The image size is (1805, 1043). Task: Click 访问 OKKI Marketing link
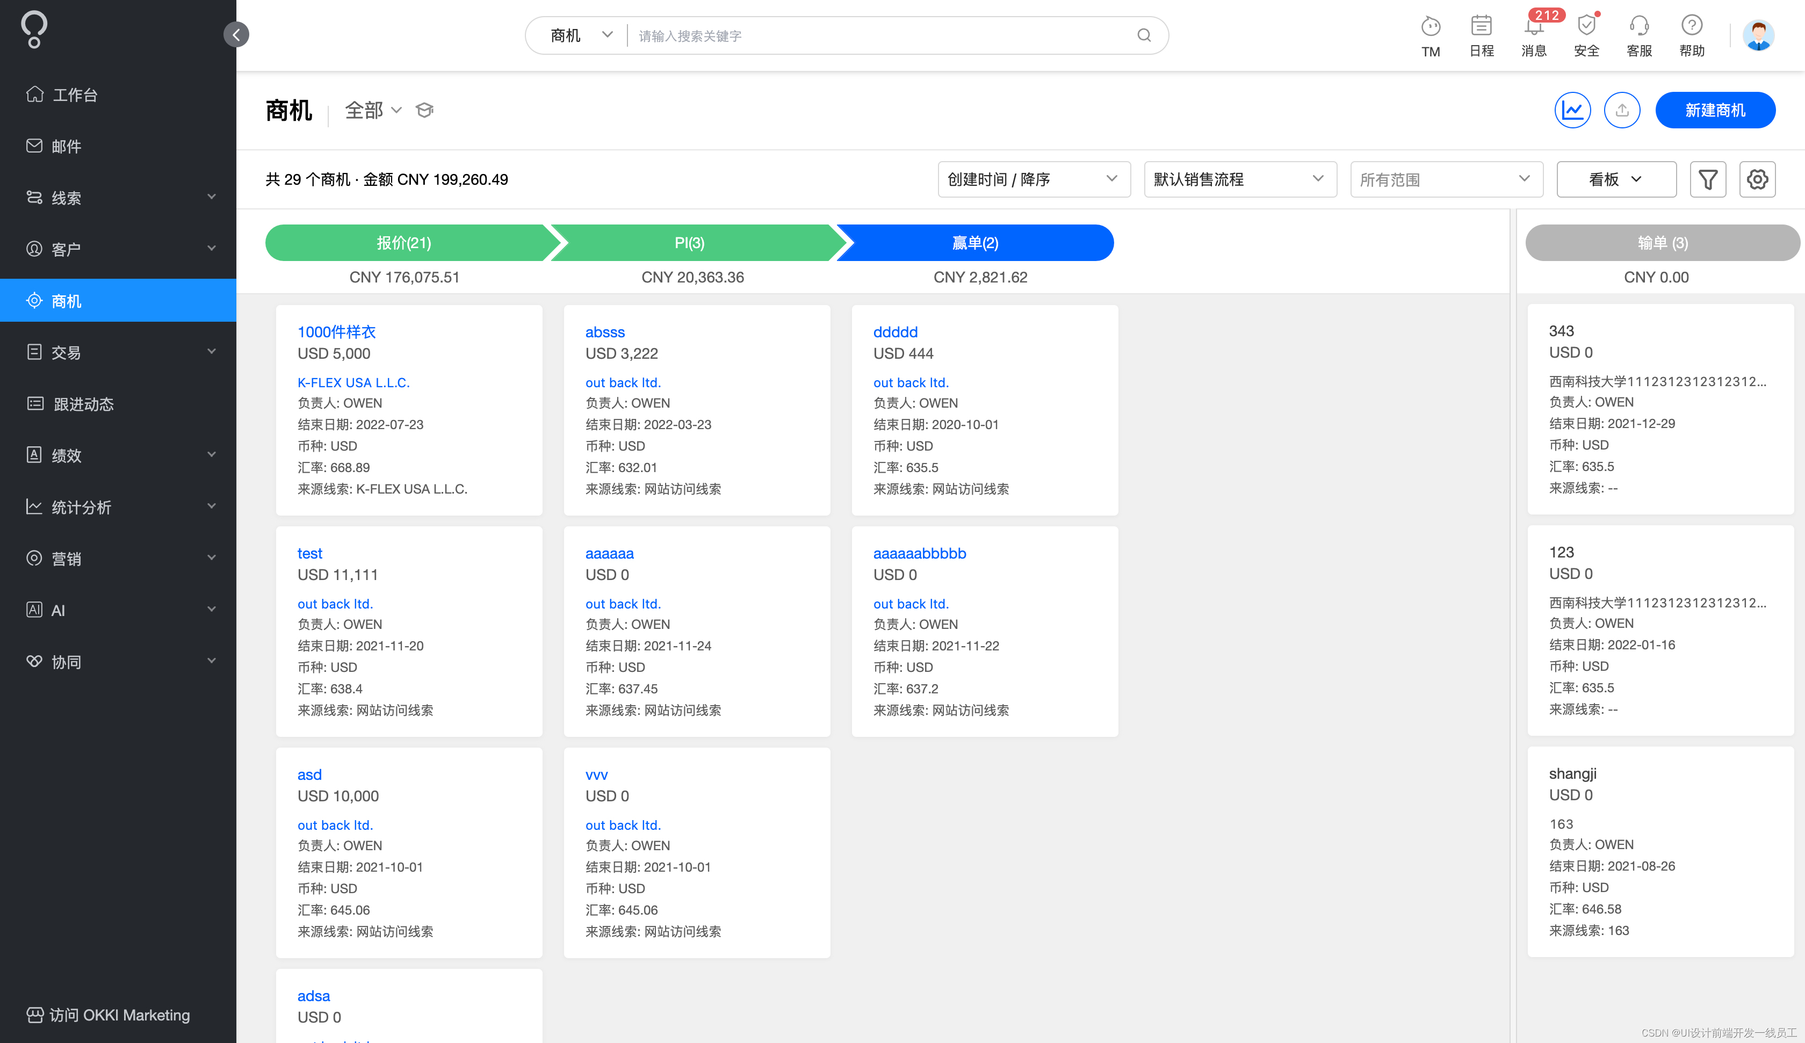[109, 1015]
